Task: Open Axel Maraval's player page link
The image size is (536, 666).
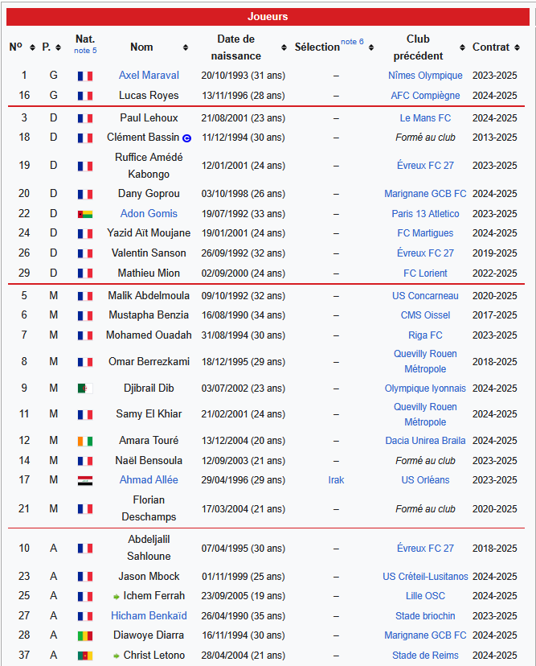Action: pyautogui.click(x=149, y=76)
